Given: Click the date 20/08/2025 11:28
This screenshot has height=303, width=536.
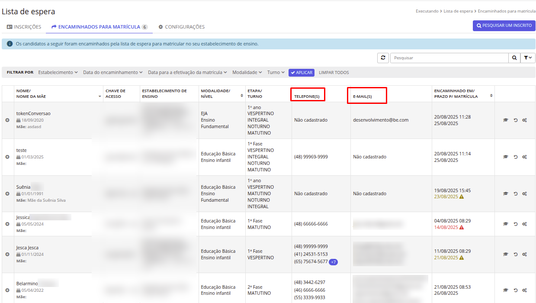Looking at the screenshot, I should point(453,117).
